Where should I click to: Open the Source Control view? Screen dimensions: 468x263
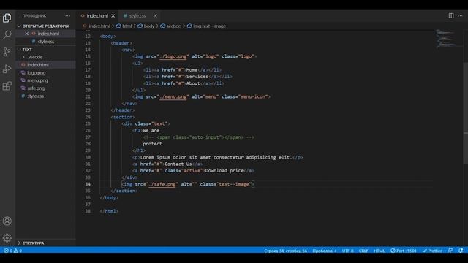7,52
